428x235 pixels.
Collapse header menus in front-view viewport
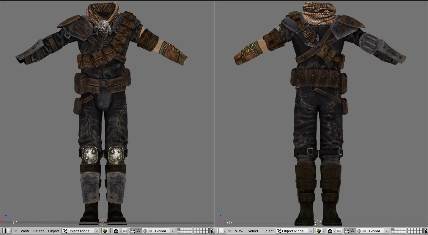tap(15, 231)
